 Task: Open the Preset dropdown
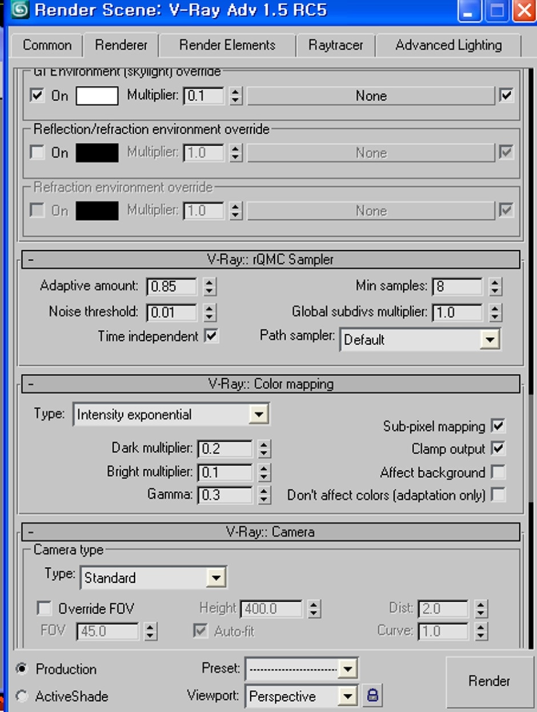(302, 668)
